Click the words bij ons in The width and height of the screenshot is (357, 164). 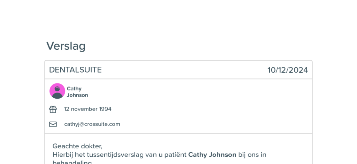coord(252,155)
